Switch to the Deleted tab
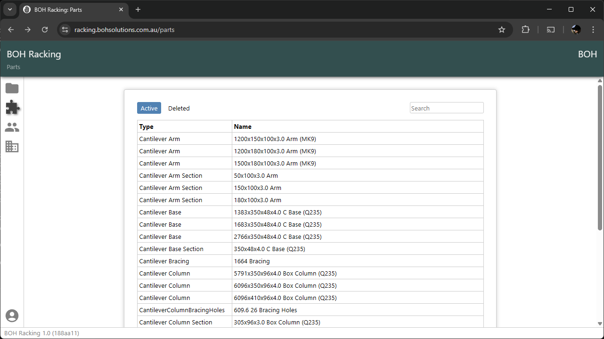 tap(179, 108)
